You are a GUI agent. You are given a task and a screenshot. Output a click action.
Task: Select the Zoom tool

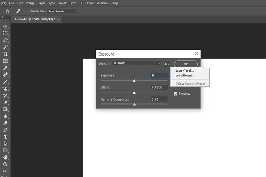(x=5, y=164)
